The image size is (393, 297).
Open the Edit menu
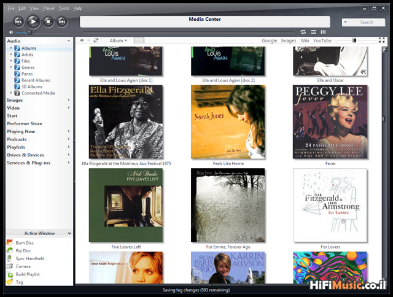(x=22, y=9)
